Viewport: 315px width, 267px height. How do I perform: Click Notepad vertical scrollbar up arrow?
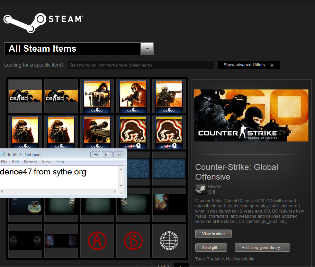pos(121,169)
